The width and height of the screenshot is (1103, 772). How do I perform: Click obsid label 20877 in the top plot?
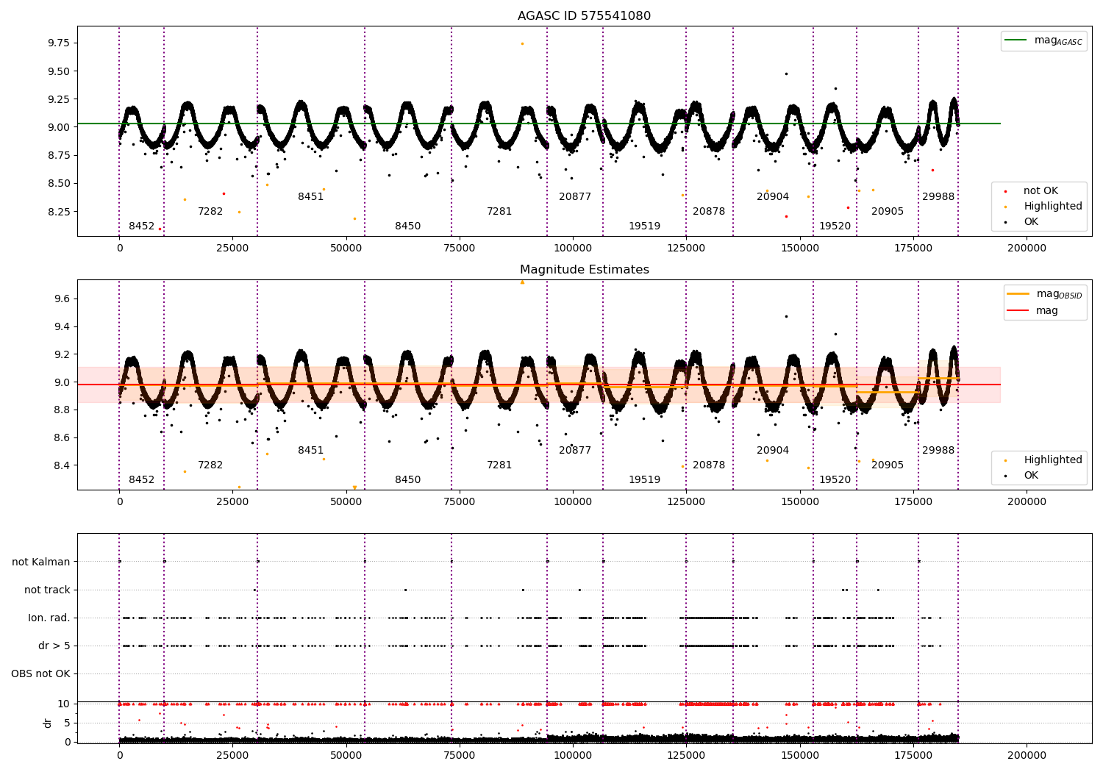575,197
